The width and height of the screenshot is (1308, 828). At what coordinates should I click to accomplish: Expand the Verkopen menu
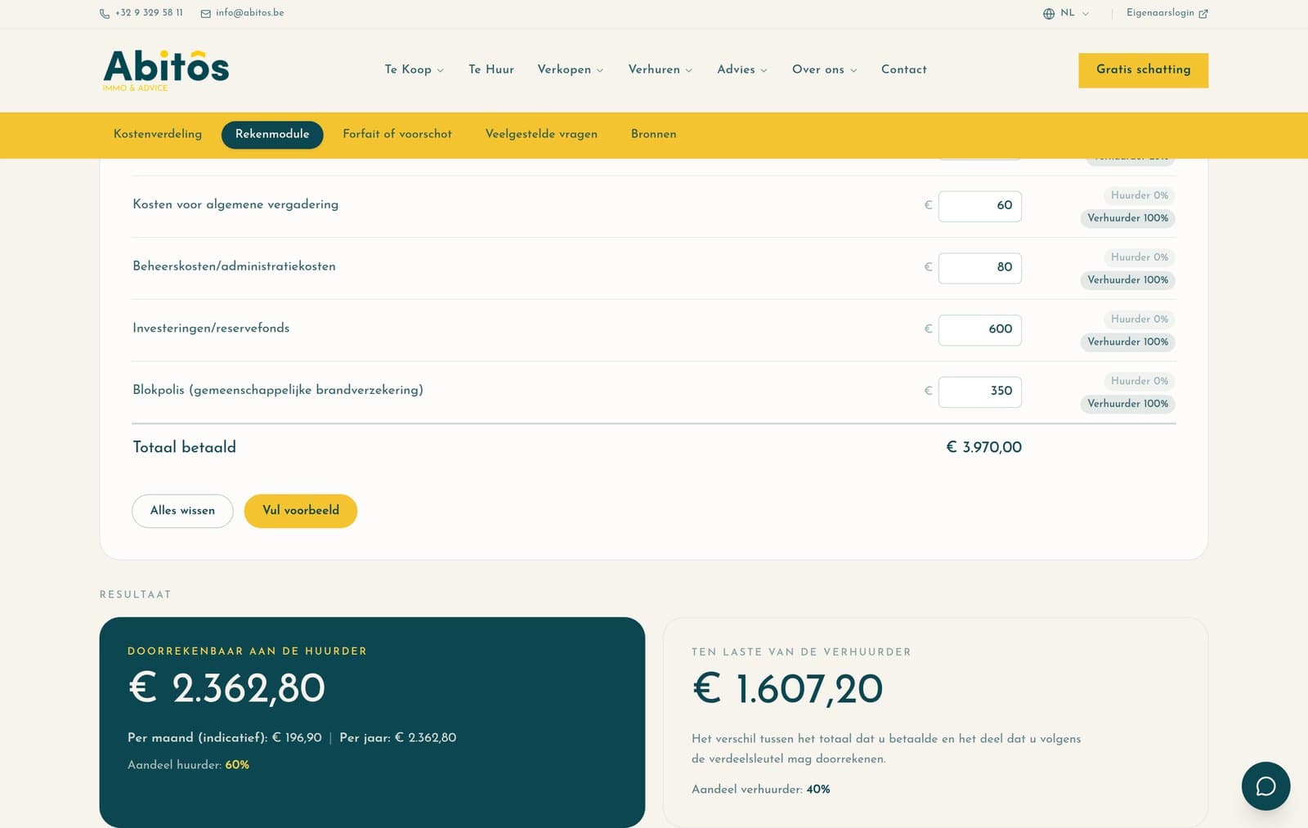[x=570, y=69]
